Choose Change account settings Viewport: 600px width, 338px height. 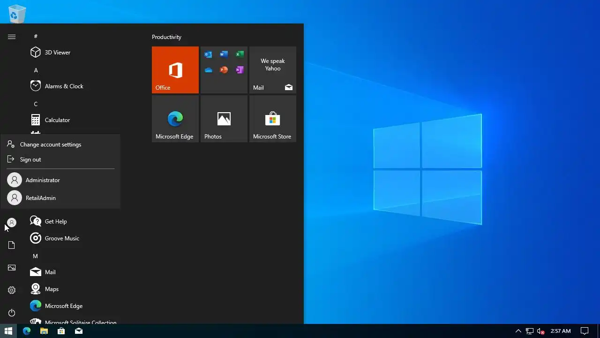60,145
